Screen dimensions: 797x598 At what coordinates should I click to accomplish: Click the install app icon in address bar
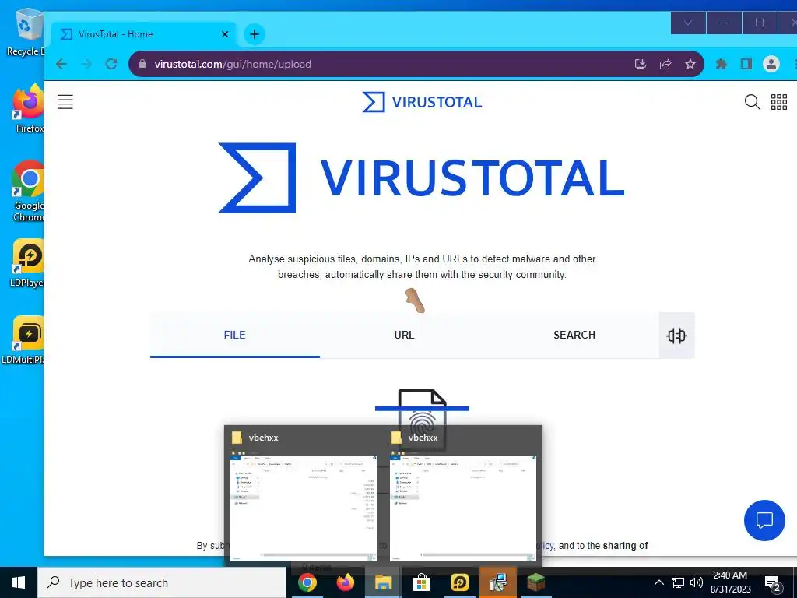(x=641, y=64)
